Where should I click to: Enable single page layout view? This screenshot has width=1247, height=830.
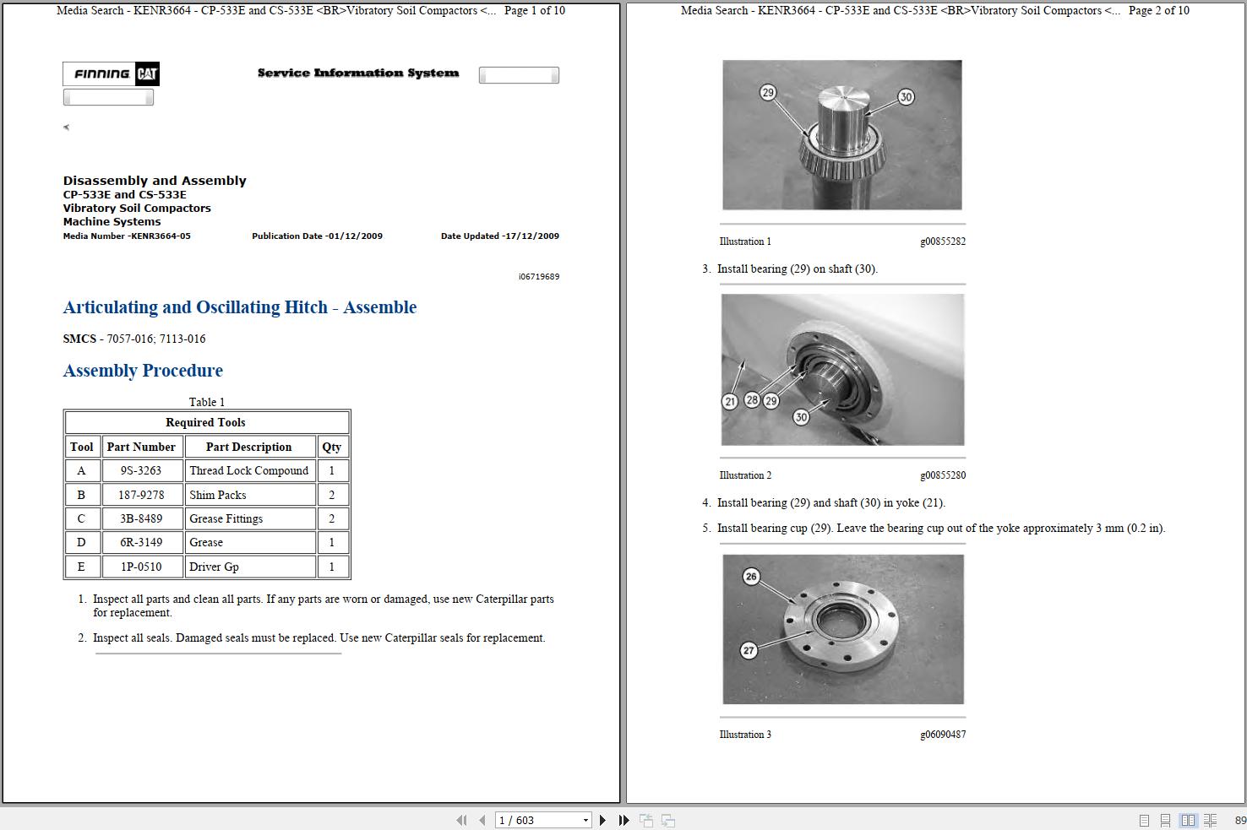pyautogui.click(x=1145, y=820)
